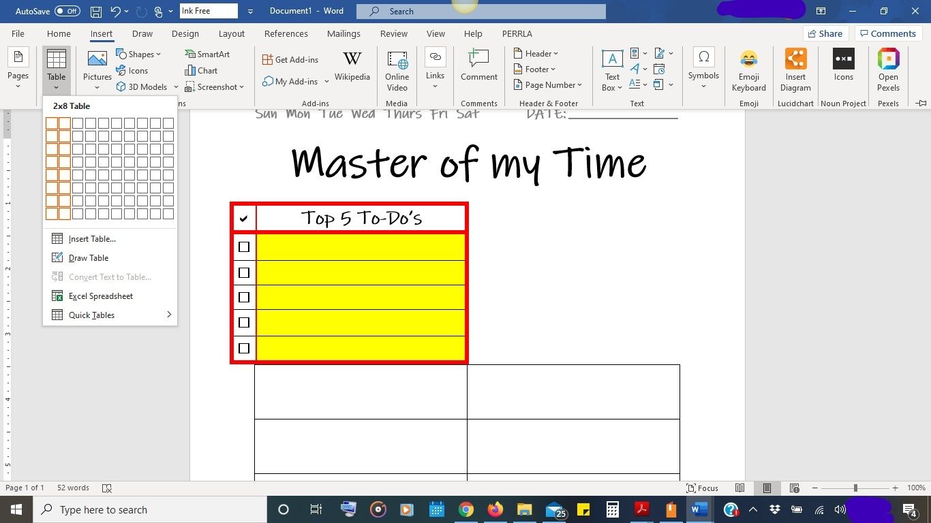This screenshot has width=931, height=523.
Task: Select Excel Spreadsheet from the Table menu
Action: (x=101, y=296)
